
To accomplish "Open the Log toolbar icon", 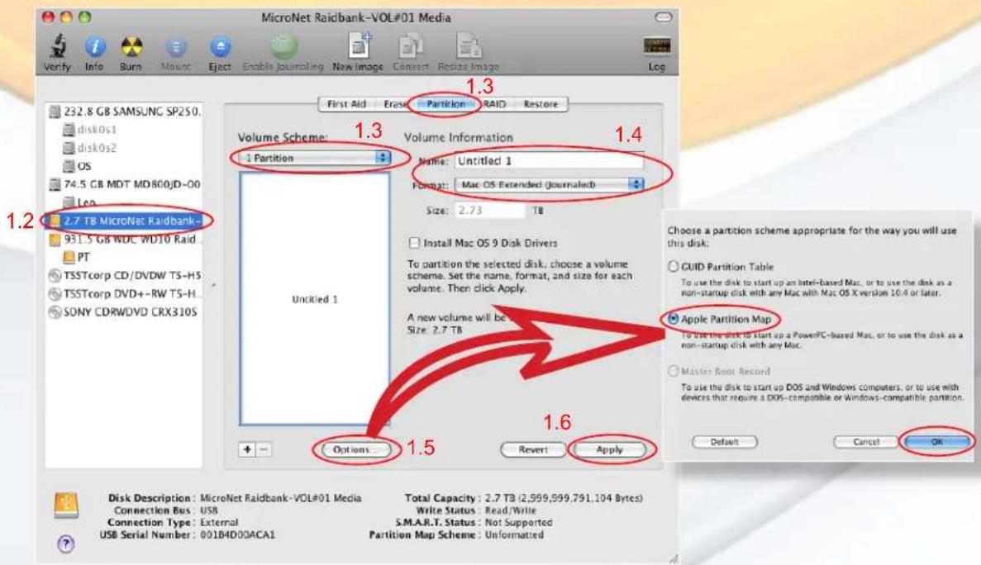I will click(x=656, y=45).
